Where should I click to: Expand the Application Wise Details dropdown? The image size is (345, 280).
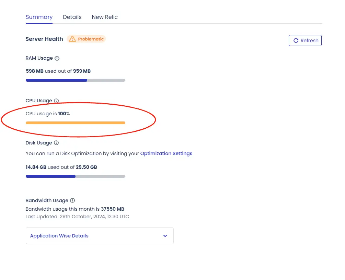click(x=100, y=236)
